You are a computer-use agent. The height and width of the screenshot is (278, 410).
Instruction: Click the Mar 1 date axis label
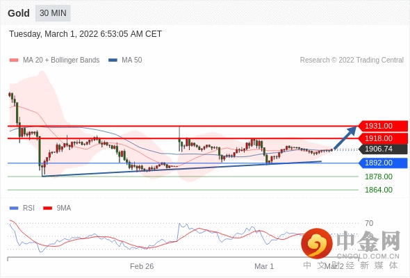click(264, 266)
